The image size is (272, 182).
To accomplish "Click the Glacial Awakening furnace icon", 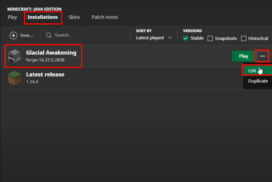I will point(15,56).
